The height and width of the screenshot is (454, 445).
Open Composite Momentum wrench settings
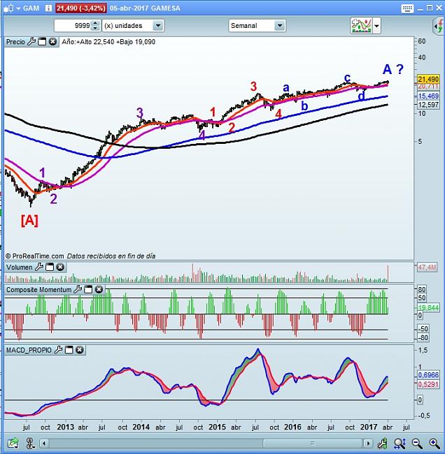(78, 289)
